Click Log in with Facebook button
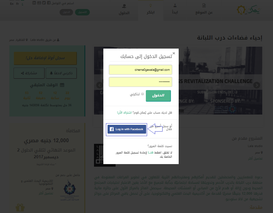Viewport: 273px width, 213px height. point(127,129)
